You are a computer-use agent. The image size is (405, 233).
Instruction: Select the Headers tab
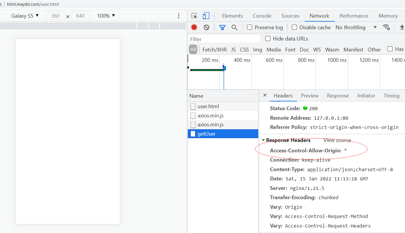pos(283,96)
